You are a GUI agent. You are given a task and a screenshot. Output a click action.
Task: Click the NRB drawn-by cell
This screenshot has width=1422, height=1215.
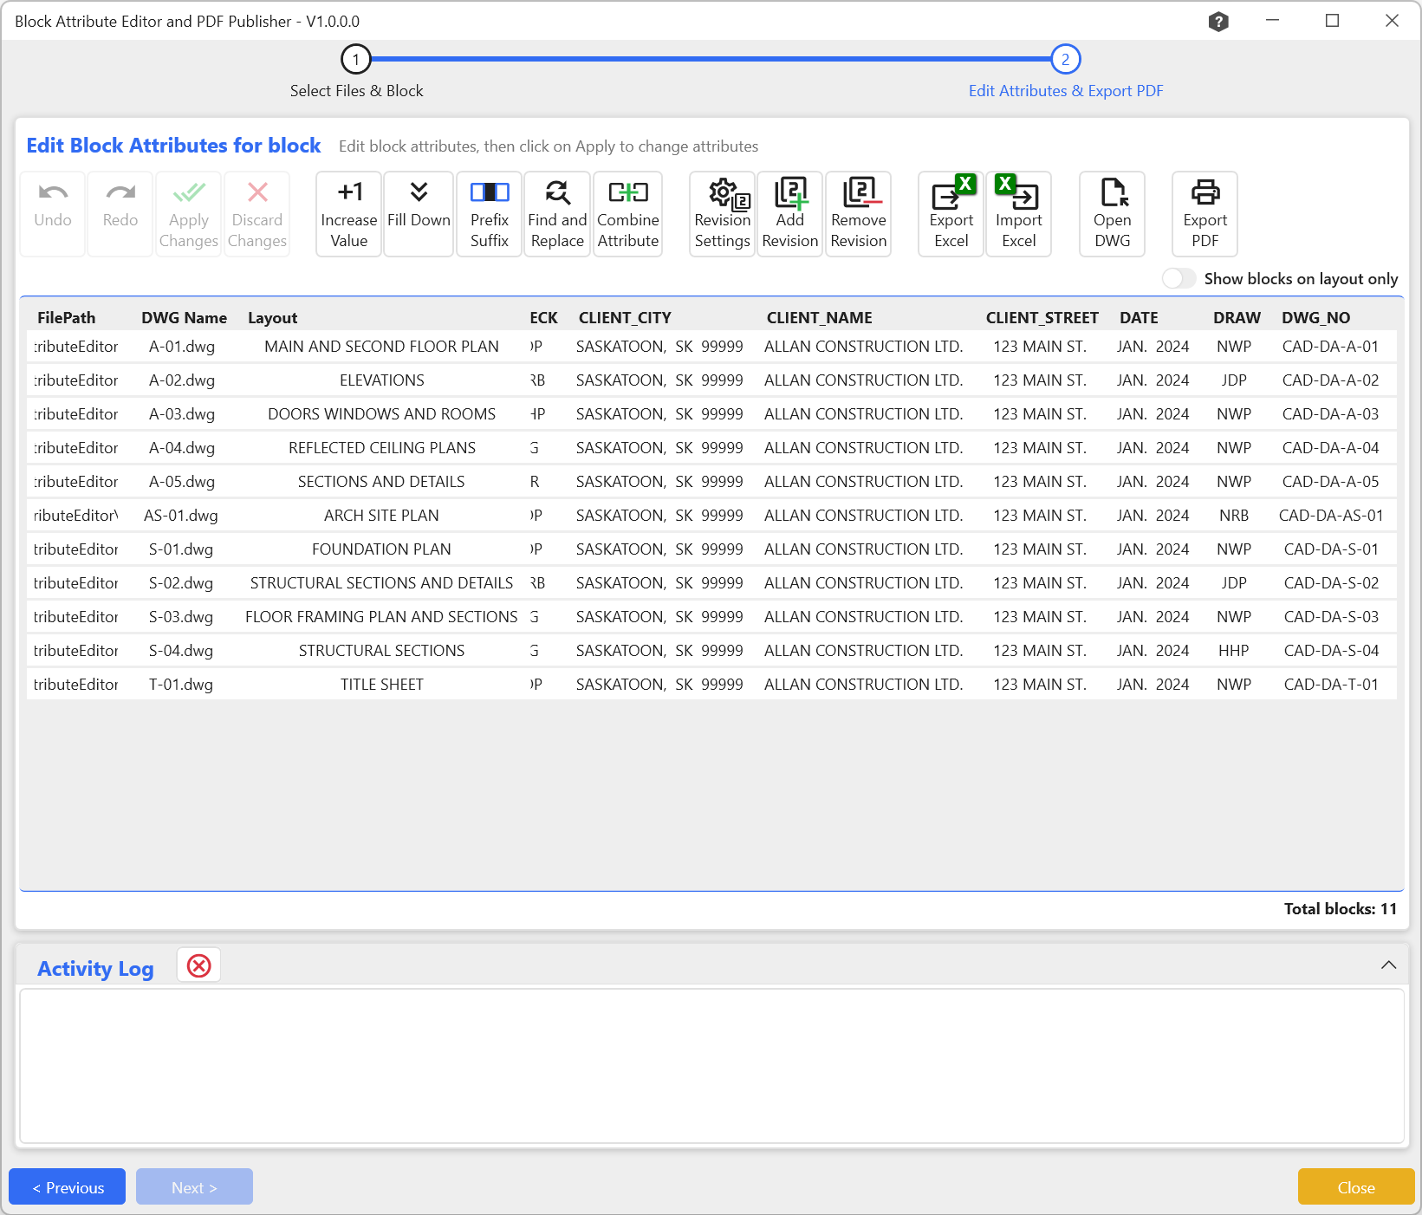click(1234, 516)
